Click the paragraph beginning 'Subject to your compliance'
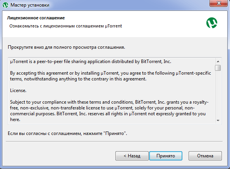 [109, 111]
